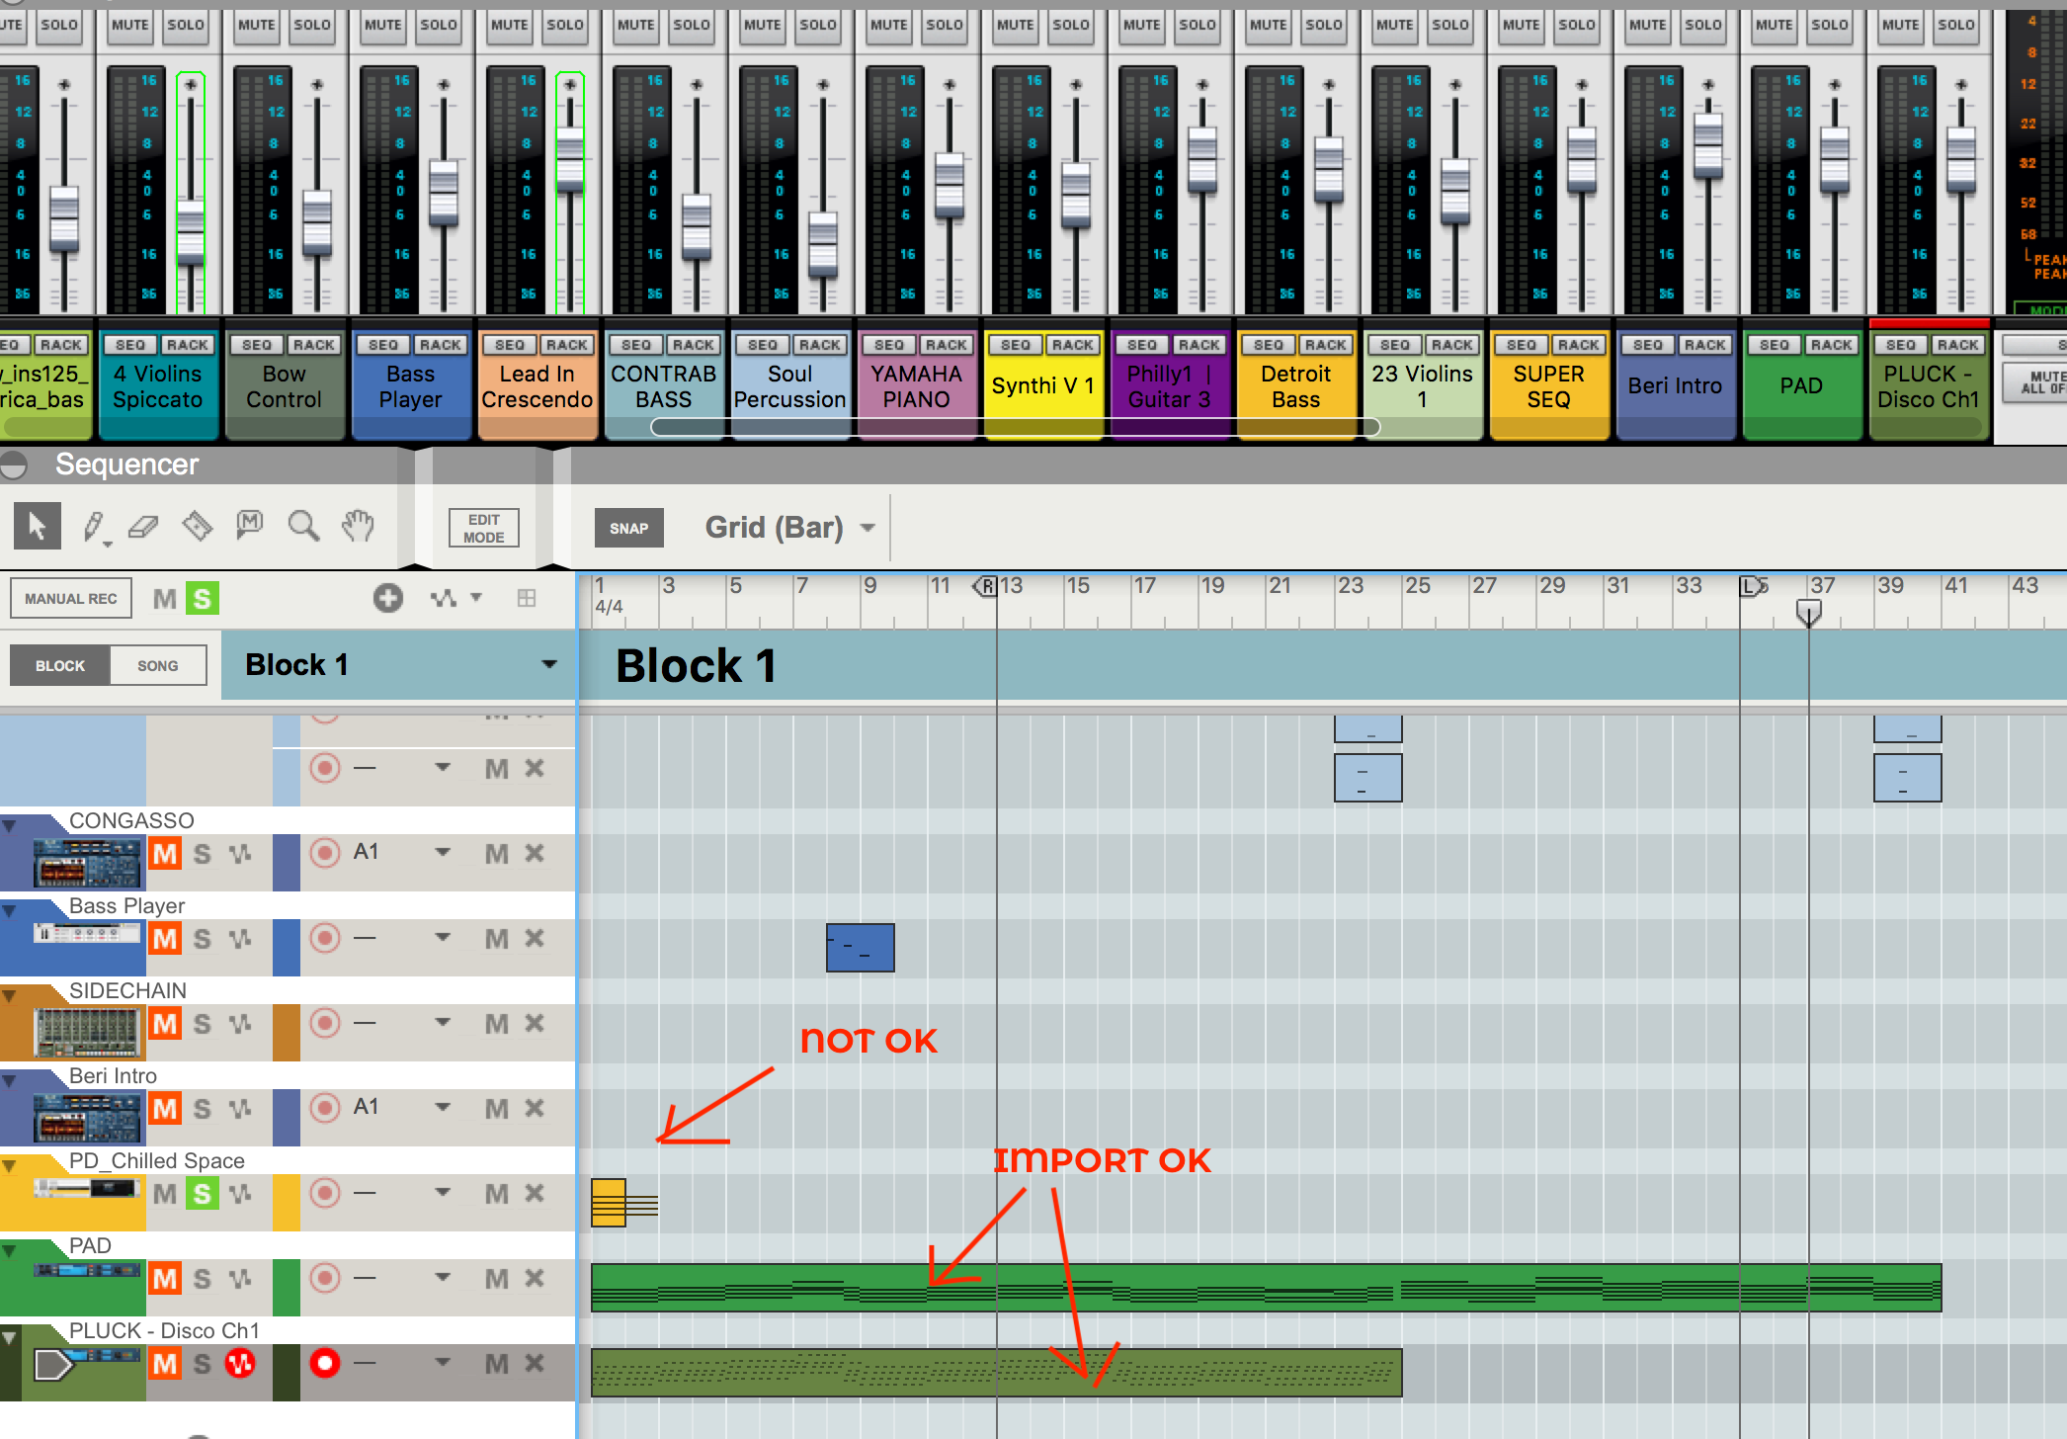The image size is (2067, 1439).
Task: Toggle automation on PLUCK - Disco Ch1 track
Action: coord(240,1364)
